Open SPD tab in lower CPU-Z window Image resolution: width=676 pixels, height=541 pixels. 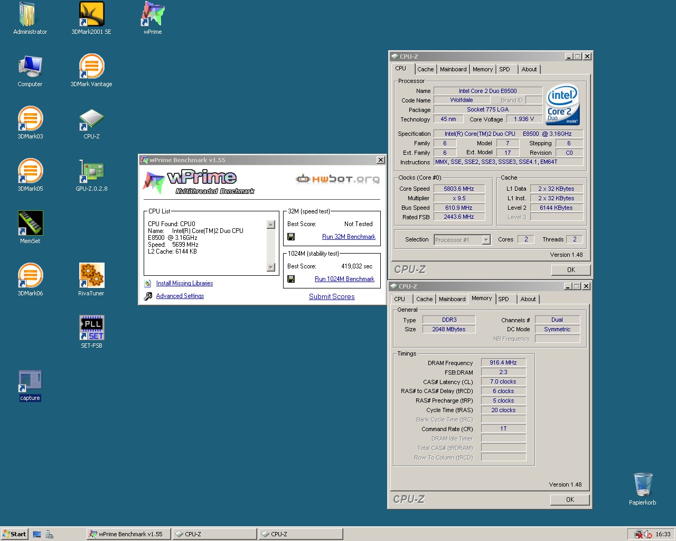click(x=504, y=299)
